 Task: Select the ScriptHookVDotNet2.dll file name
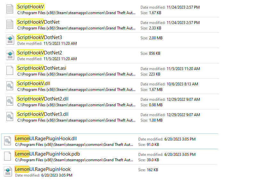[43, 99]
